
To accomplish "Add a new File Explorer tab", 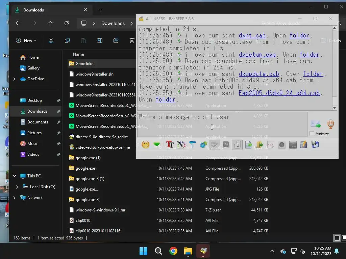I will pyautogui.click(x=100, y=10).
